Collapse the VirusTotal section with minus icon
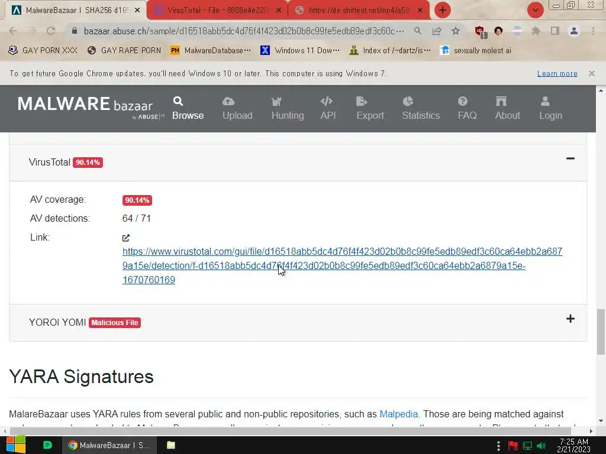This screenshot has width=606, height=454. click(570, 158)
